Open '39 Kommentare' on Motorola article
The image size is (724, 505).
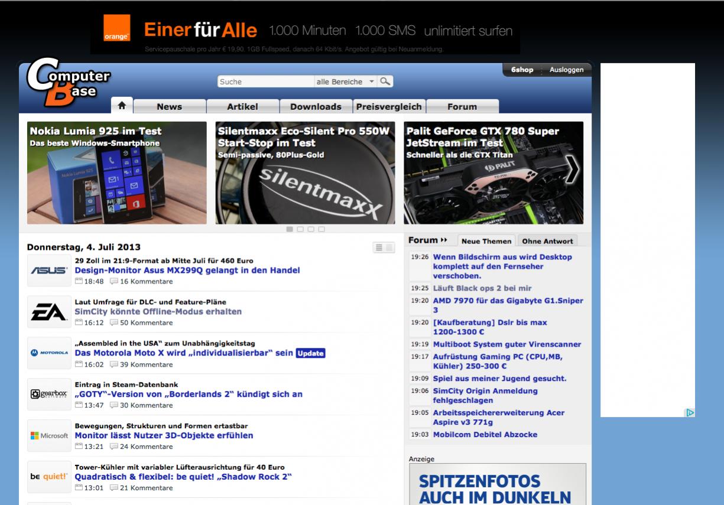pos(147,364)
